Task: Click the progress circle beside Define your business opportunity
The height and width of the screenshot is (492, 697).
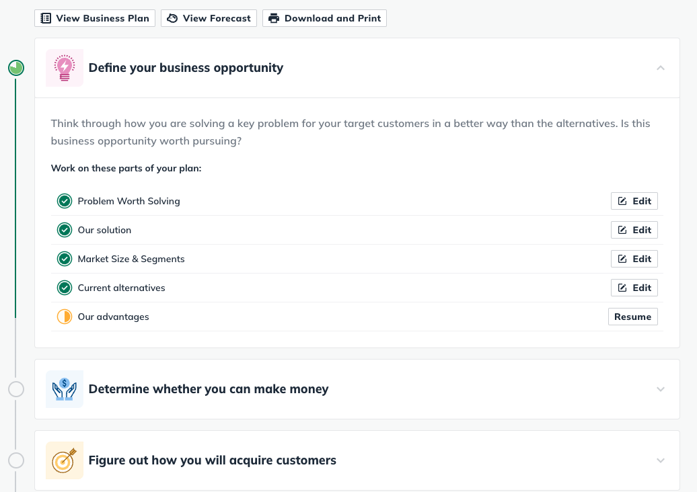Action: [16, 68]
